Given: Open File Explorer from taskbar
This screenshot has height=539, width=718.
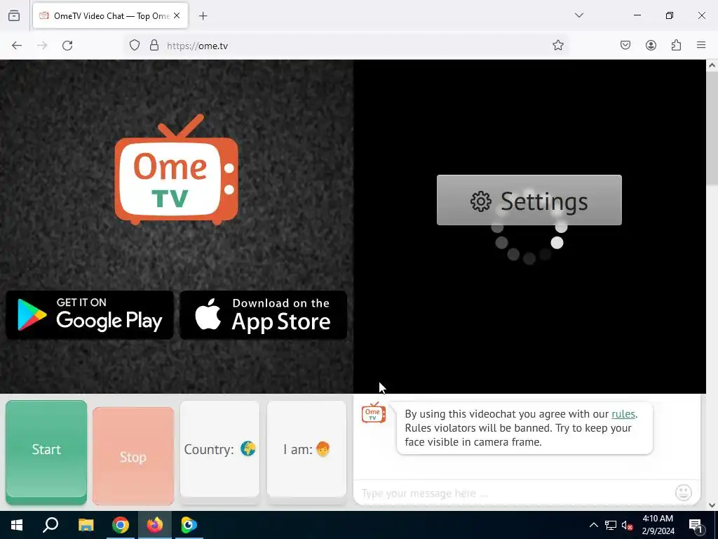Looking at the screenshot, I should click(86, 525).
